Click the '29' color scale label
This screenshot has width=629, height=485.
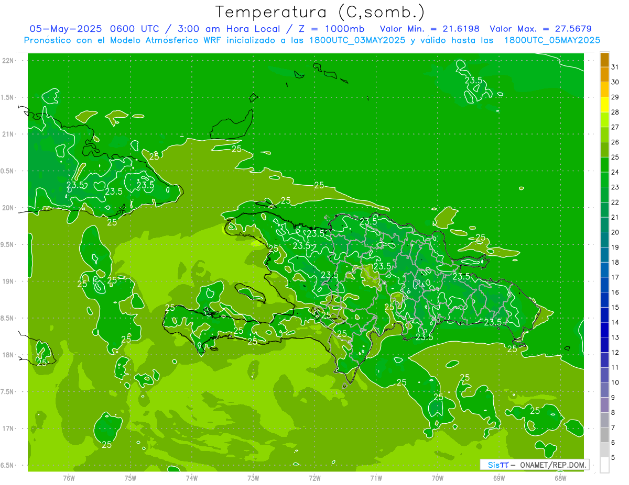point(615,97)
